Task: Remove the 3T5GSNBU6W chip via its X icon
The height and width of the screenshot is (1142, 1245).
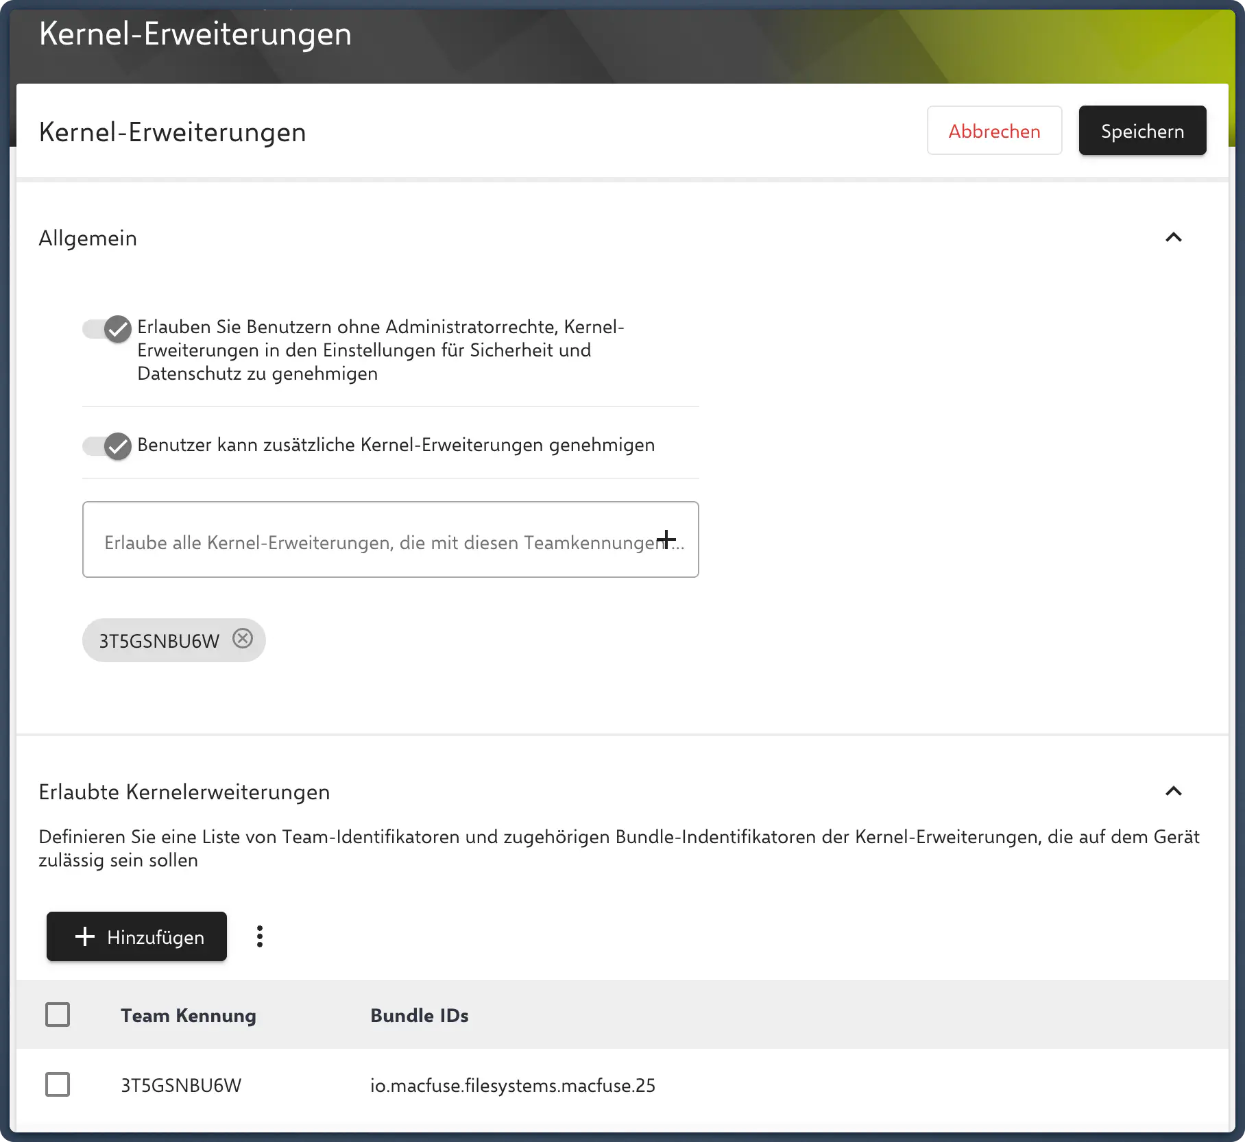Action: (x=243, y=639)
